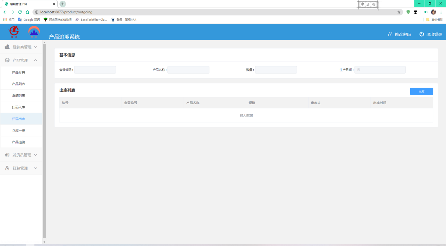446x246 pixels.
Task: Select 扫码入库 in the sidebar
Action: [19, 107]
